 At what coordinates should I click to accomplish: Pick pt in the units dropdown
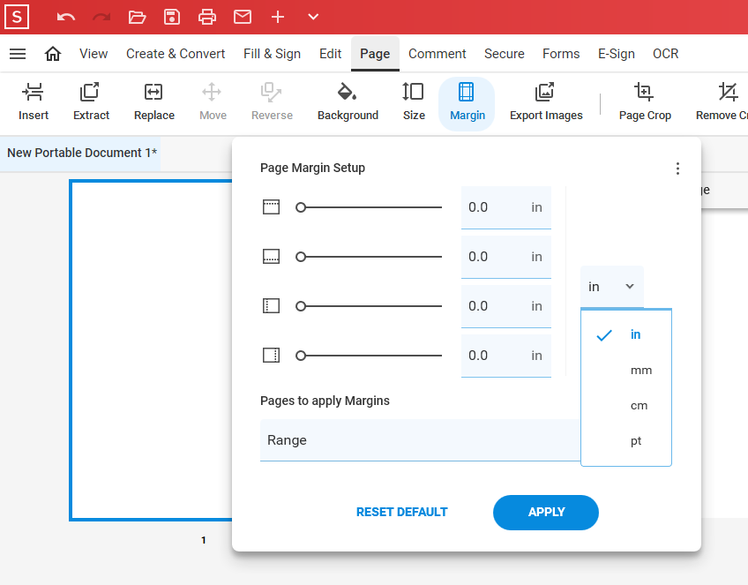coord(636,441)
